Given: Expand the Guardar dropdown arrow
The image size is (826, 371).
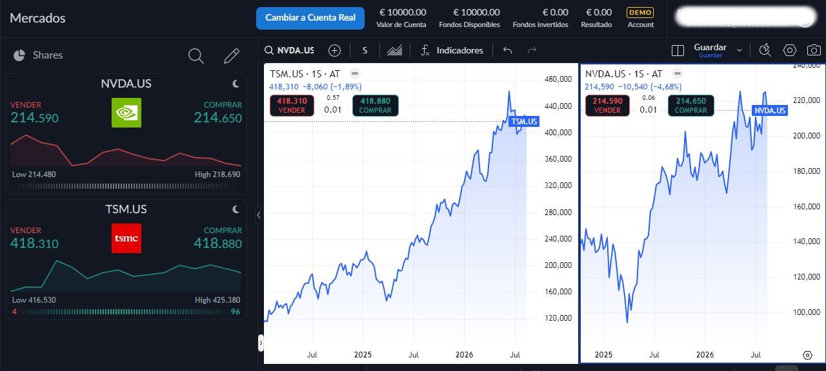Looking at the screenshot, I should coord(740,50).
